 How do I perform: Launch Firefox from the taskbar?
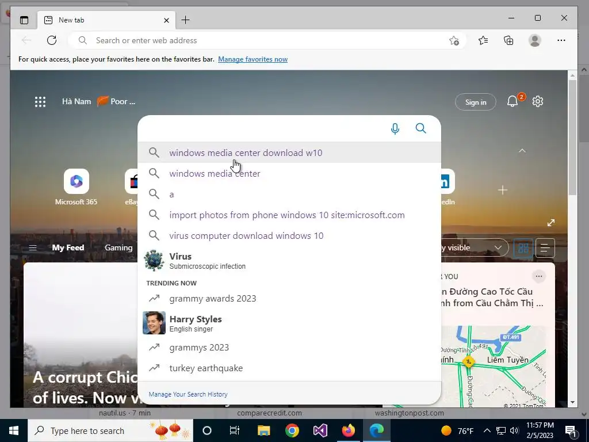pos(348,430)
